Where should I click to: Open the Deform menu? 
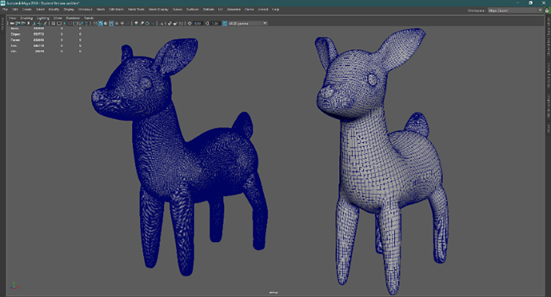point(208,9)
